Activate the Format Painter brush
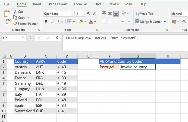Screen dimensions: 188x122 click(25, 23)
